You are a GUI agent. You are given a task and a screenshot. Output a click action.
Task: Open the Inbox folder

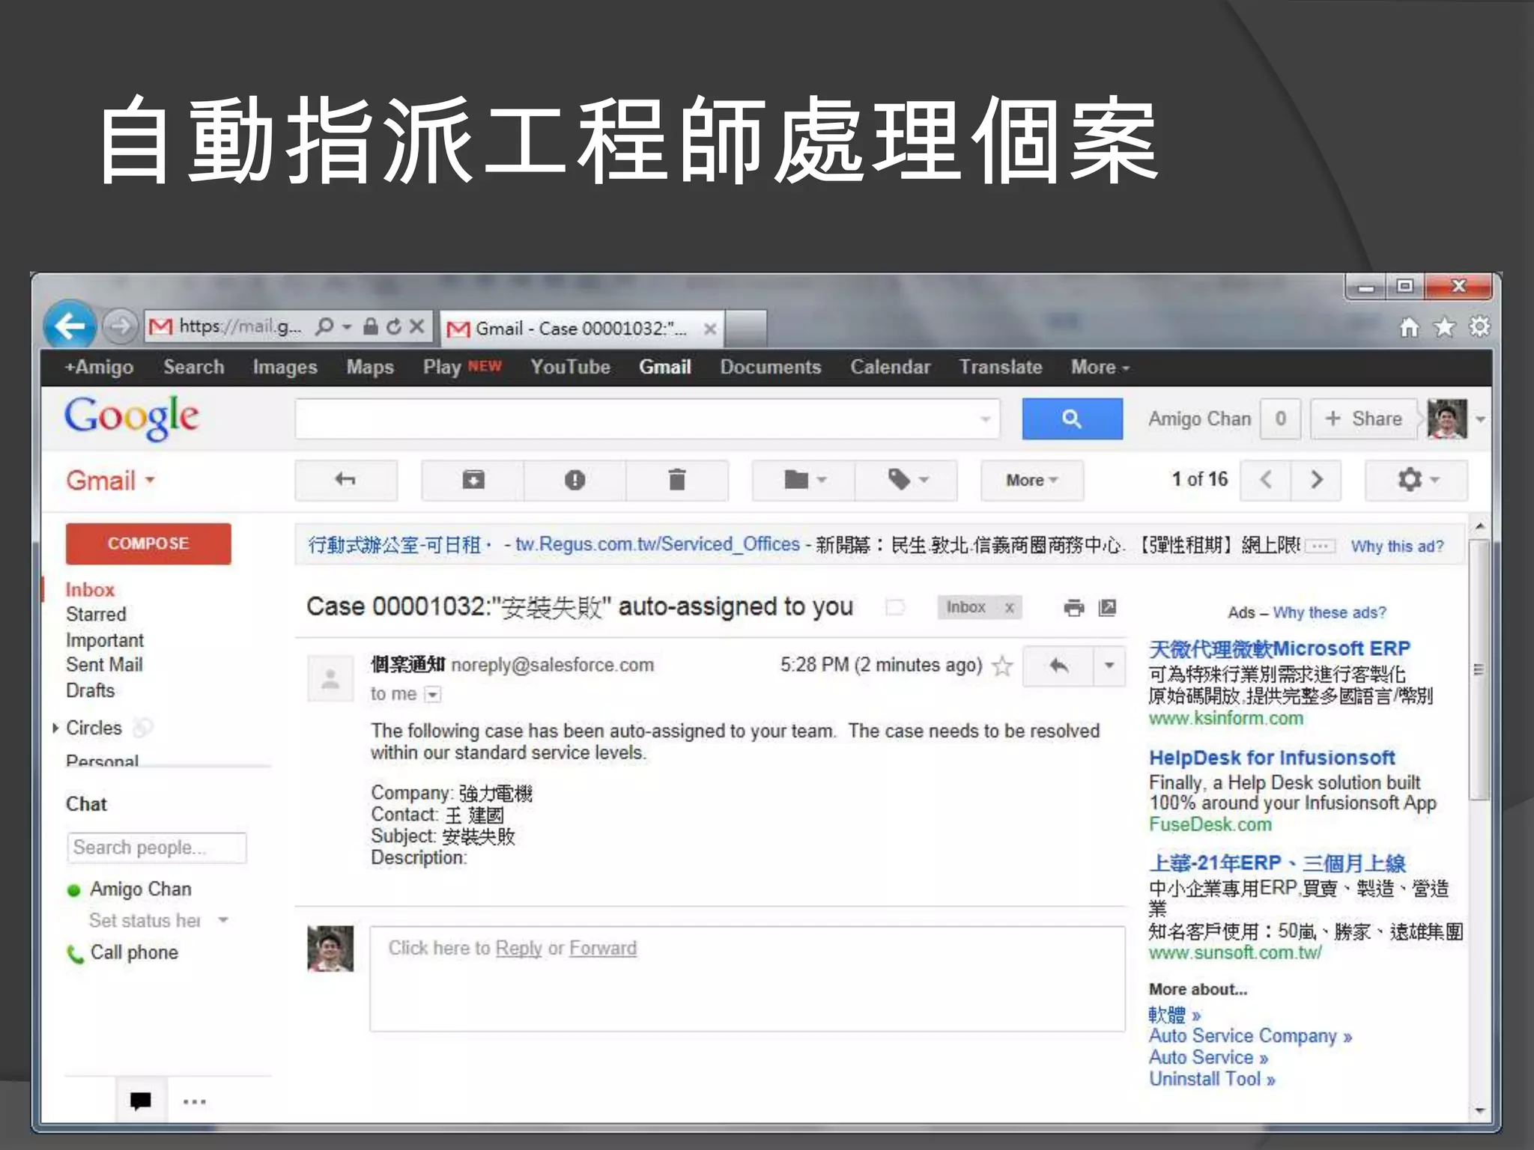(90, 590)
